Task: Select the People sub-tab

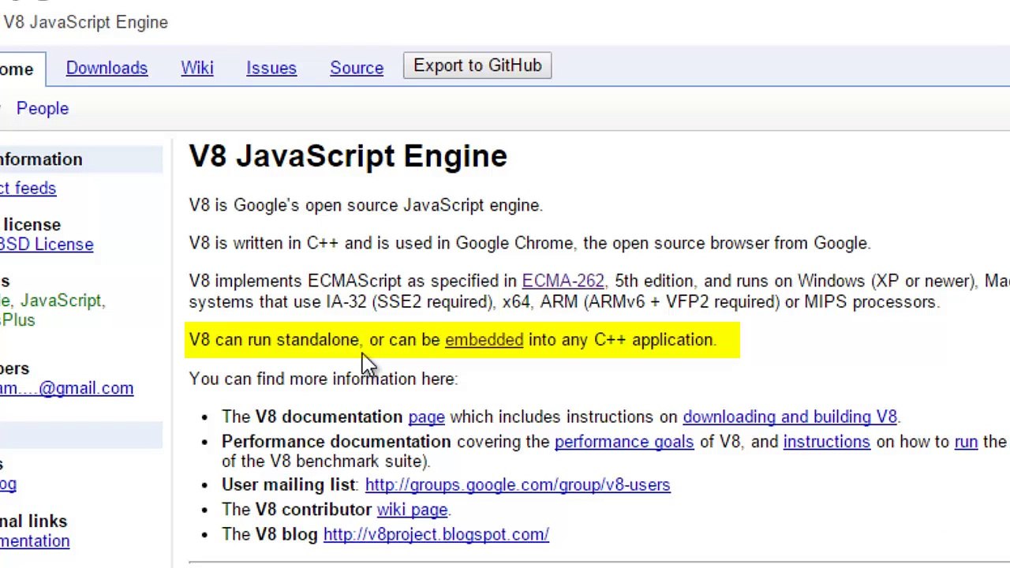Action: click(x=43, y=108)
